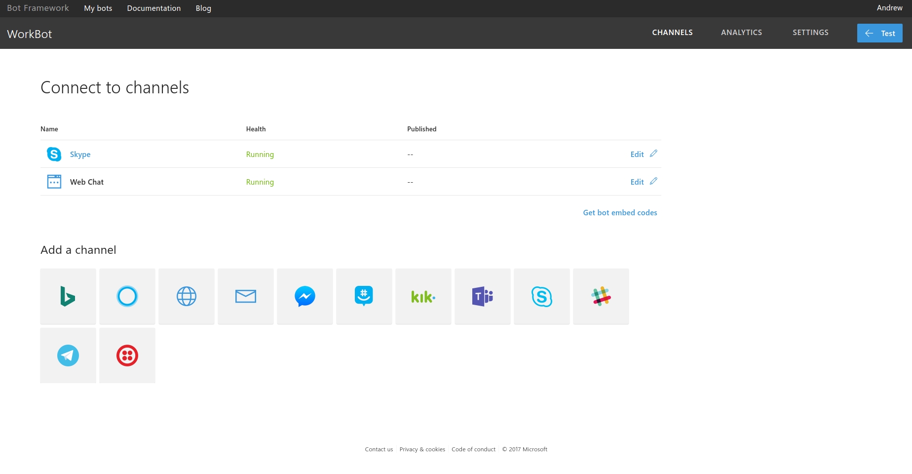Screen dimensions: 912x474
Task: Open Privacy & cookies footer link
Action: click(422, 449)
